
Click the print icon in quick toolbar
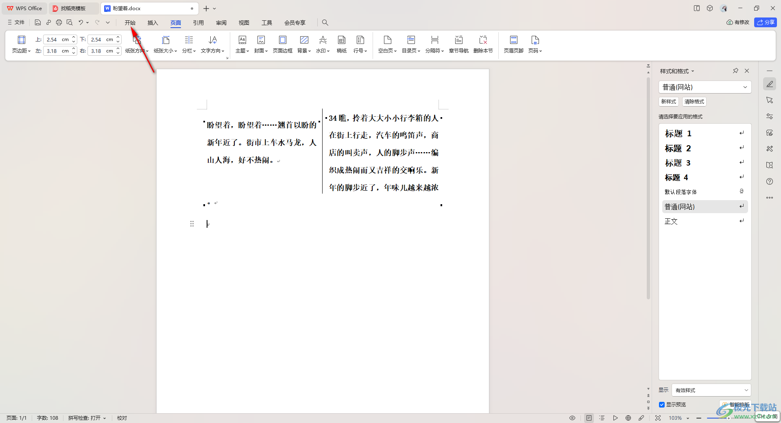59,22
